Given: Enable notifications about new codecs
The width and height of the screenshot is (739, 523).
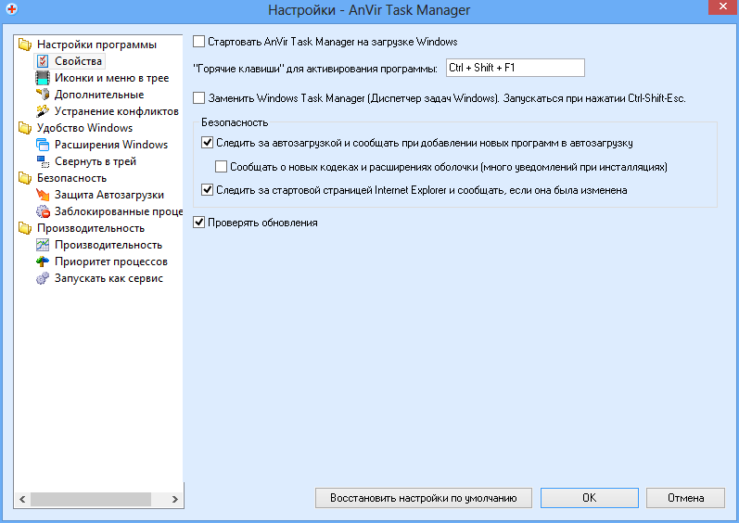Looking at the screenshot, I should coord(221,166).
